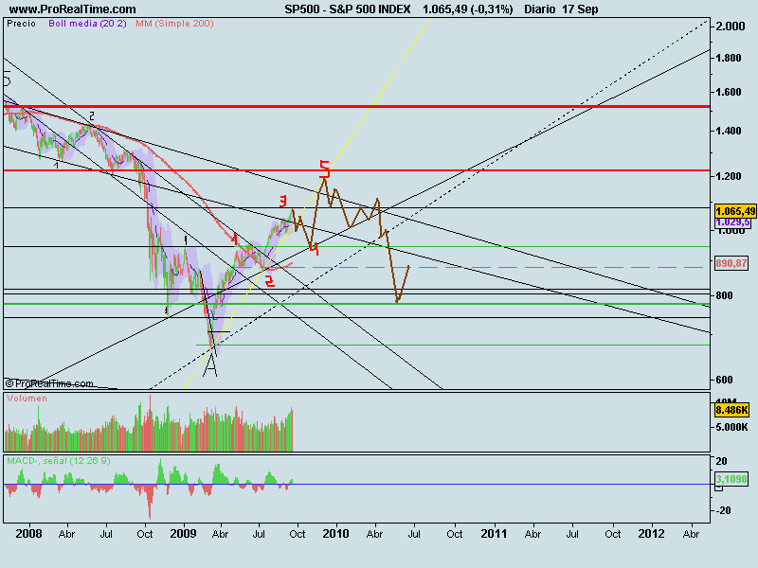This screenshot has width=758, height=568.
Task: Open the Boll media (20 2) indicator label
Action: pyautogui.click(x=87, y=23)
